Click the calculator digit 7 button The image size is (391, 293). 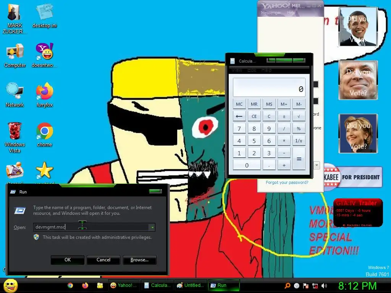point(239,129)
